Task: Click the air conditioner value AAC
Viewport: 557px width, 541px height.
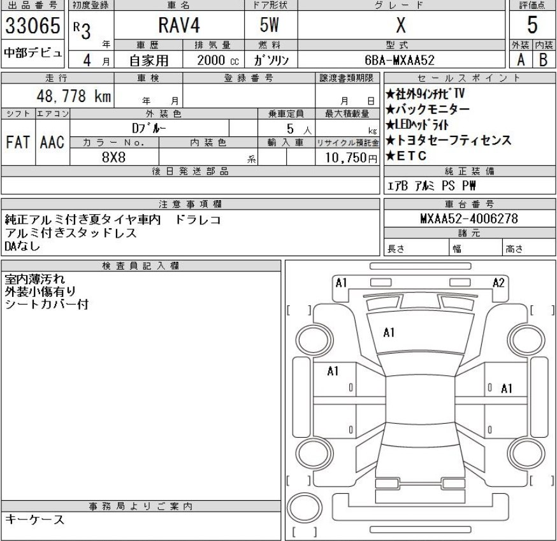Action: (x=52, y=143)
